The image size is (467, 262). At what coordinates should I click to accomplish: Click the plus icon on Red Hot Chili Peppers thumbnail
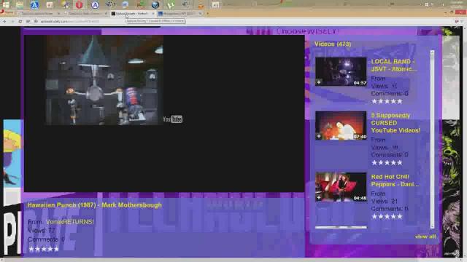click(x=319, y=197)
